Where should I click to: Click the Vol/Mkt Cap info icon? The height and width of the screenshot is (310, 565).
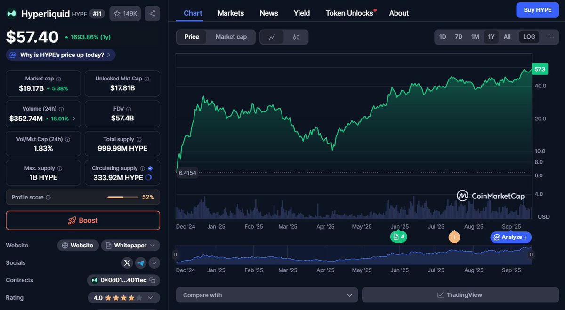(x=68, y=139)
